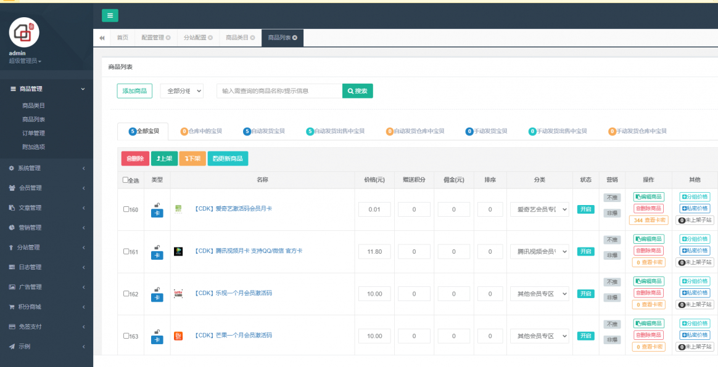Toggle 开启 status on the 乐视 product
Image resolution: width=718 pixels, height=367 pixels.
(x=585, y=293)
